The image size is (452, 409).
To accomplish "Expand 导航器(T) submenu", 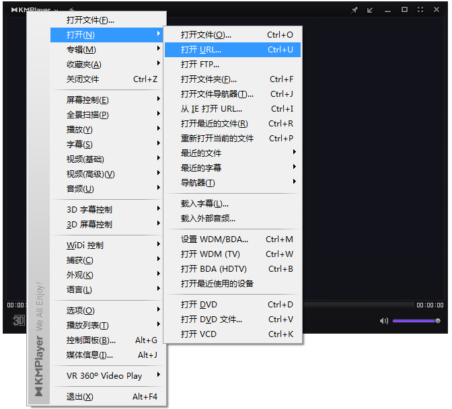I will point(233,183).
